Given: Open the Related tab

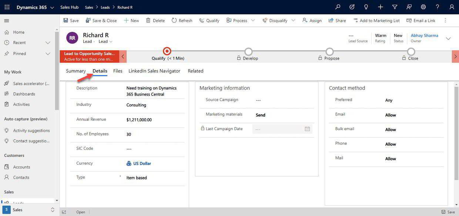Looking at the screenshot, I should [195, 71].
